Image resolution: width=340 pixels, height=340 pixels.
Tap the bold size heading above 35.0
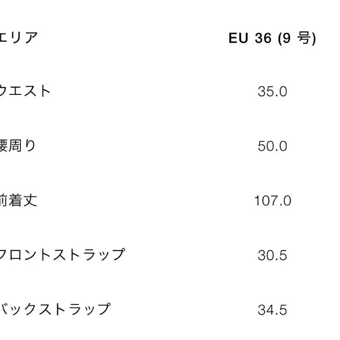[x=272, y=39]
